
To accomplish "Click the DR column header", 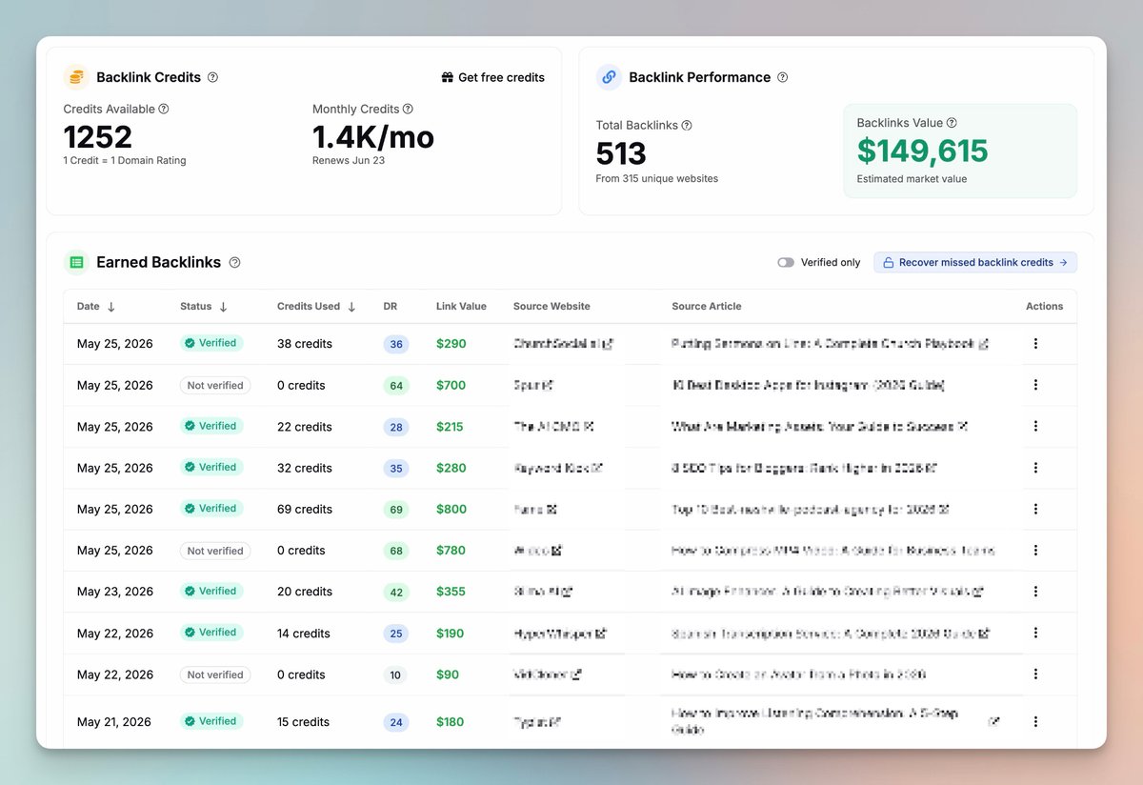I will [x=391, y=307].
